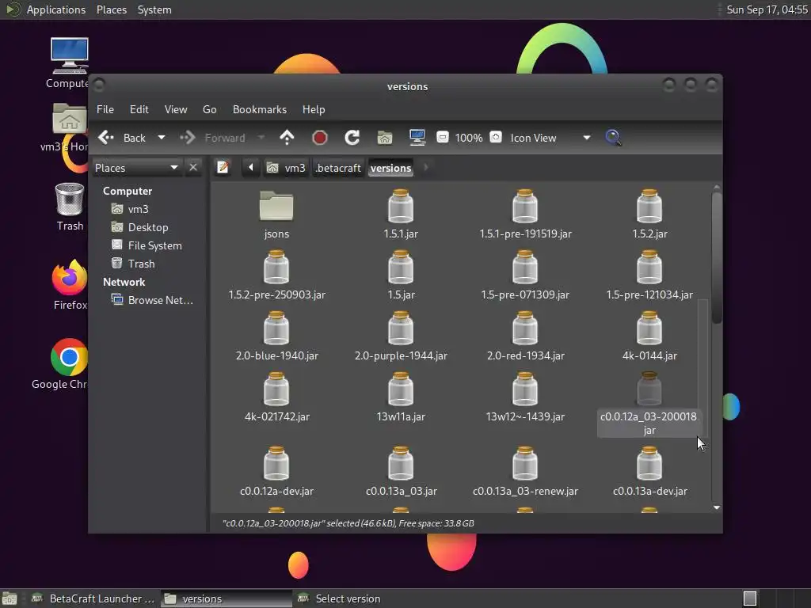Screen dimensions: 811x608
Task: Select 2.0-red-1934.jar file
Action: [525, 336]
